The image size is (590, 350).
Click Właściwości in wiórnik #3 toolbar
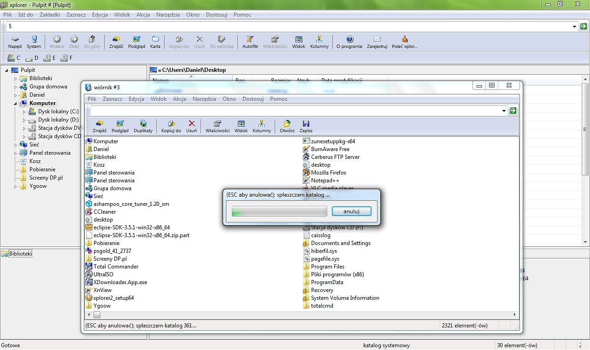tap(218, 127)
